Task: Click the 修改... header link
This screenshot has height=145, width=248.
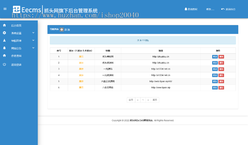Action: (x=210, y=9)
